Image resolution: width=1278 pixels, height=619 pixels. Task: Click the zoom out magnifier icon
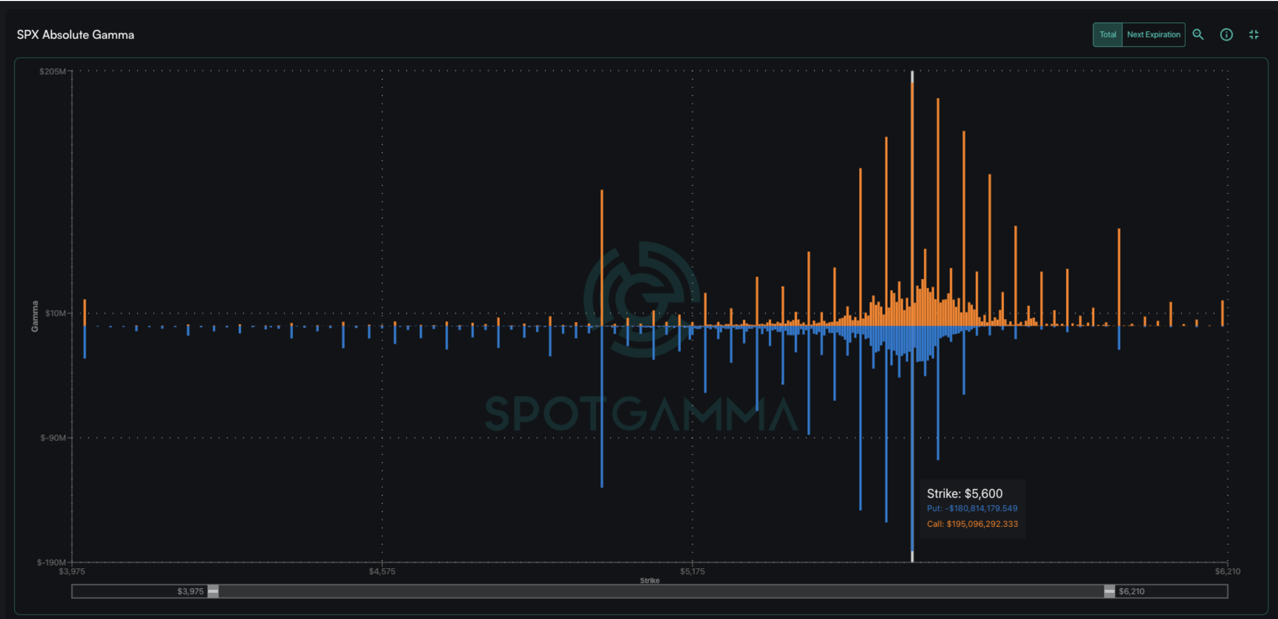pos(1198,34)
